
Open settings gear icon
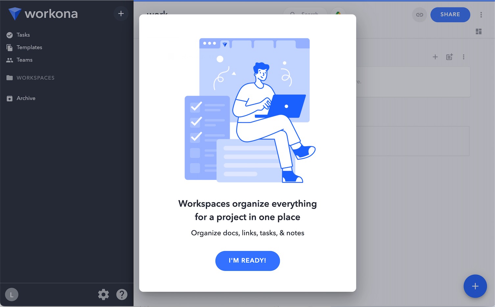tap(104, 295)
